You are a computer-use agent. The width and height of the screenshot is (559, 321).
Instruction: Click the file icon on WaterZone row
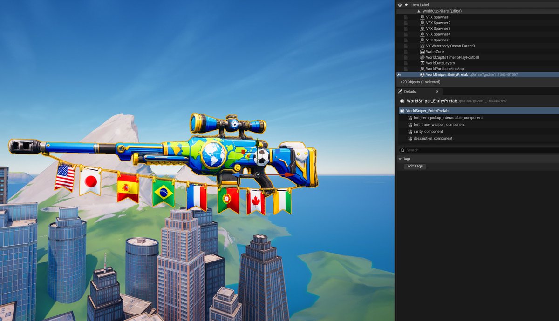(x=406, y=52)
